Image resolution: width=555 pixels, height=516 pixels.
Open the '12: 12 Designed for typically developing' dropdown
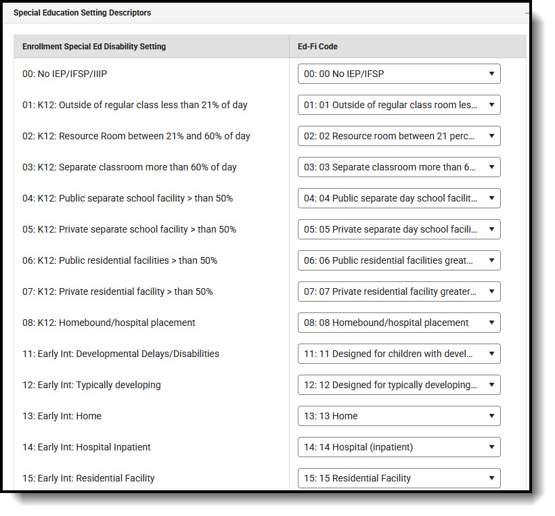(399, 385)
